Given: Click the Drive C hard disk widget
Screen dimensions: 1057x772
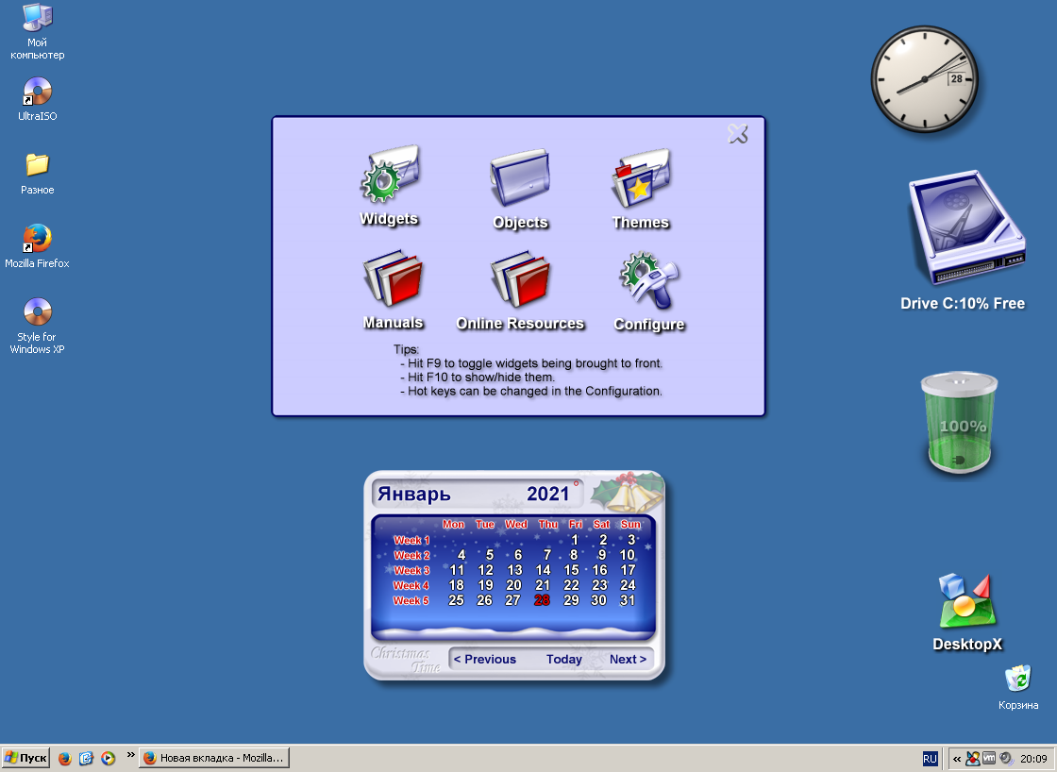Looking at the screenshot, I should tap(965, 229).
